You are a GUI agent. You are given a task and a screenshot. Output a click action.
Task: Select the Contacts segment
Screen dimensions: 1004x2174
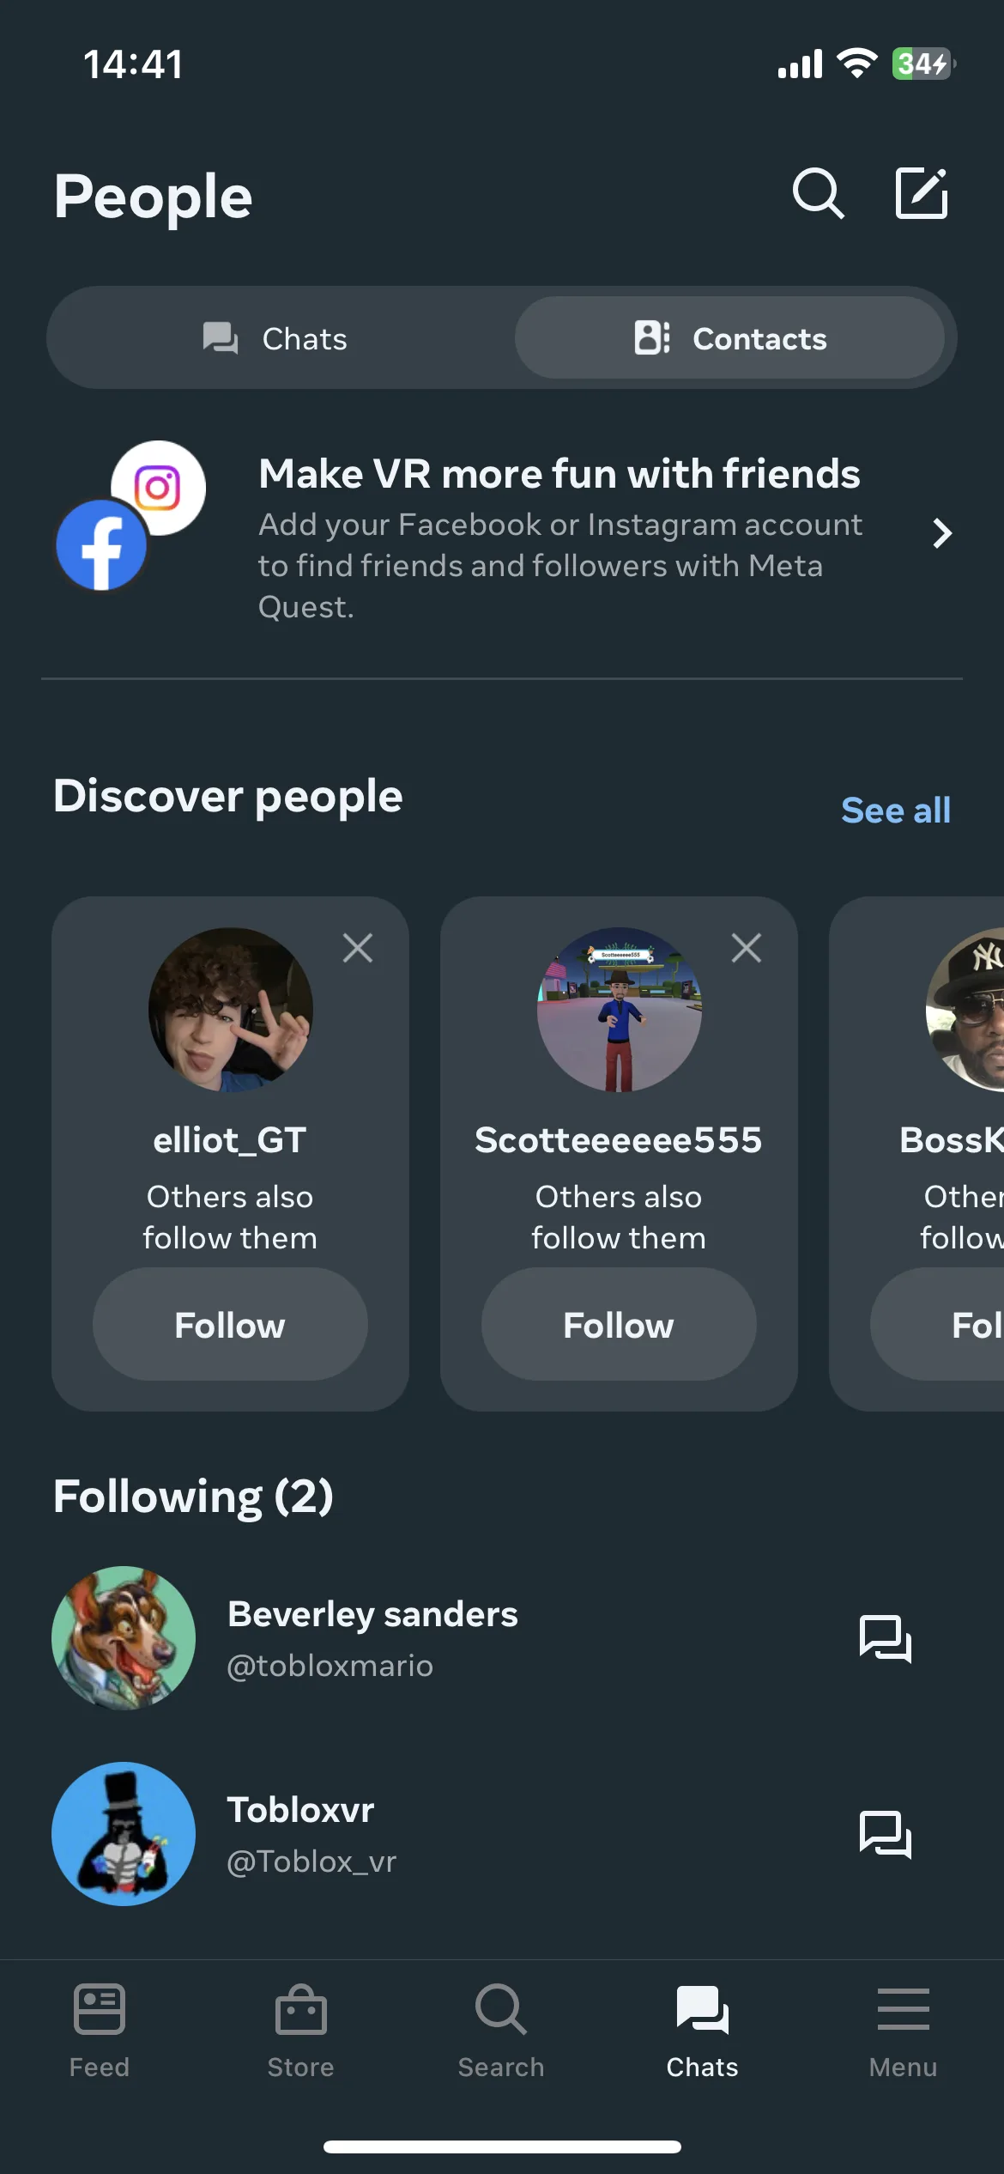coord(729,338)
